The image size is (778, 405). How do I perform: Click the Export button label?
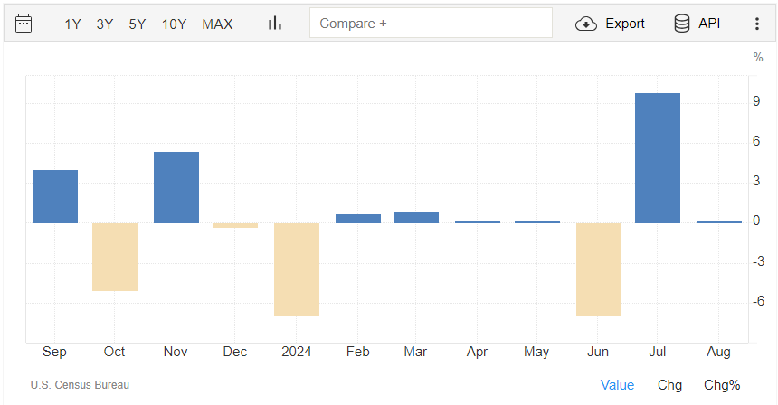[x=625, y=24]
